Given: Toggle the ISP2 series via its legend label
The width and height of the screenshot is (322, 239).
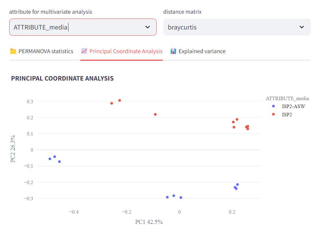Looking at the screenshot, I should tap(287, 115).
